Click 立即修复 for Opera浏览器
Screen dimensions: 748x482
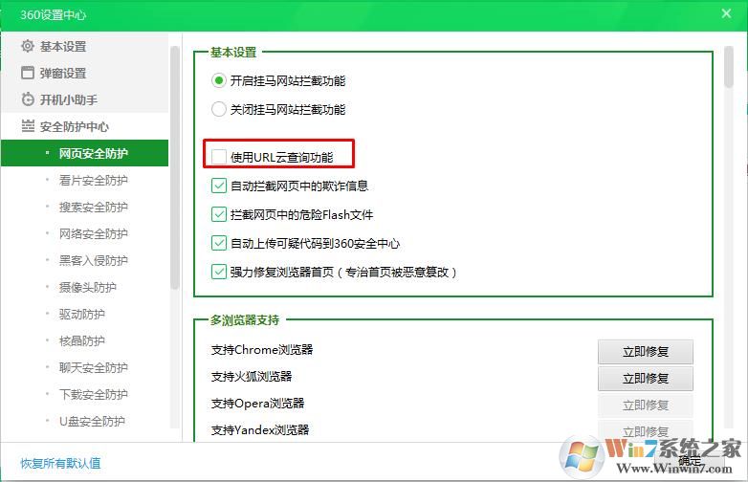pos(645,405)
